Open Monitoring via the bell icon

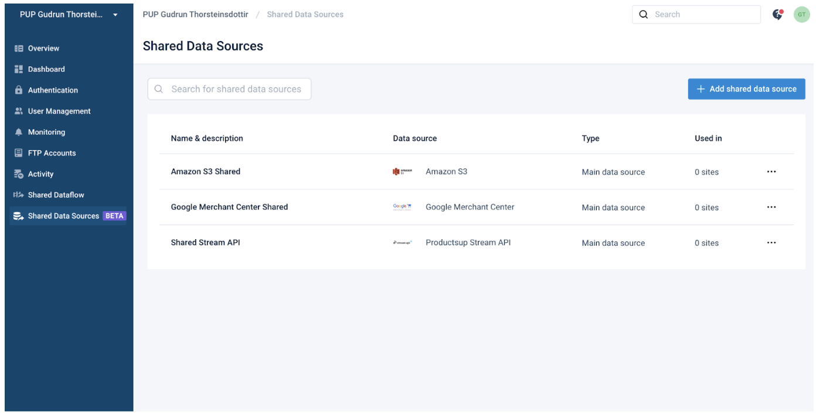(17, 132)
